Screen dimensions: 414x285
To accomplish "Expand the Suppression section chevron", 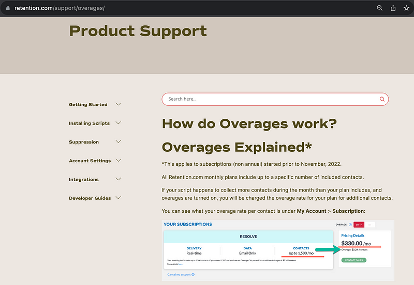I will (x=119, y=141).
